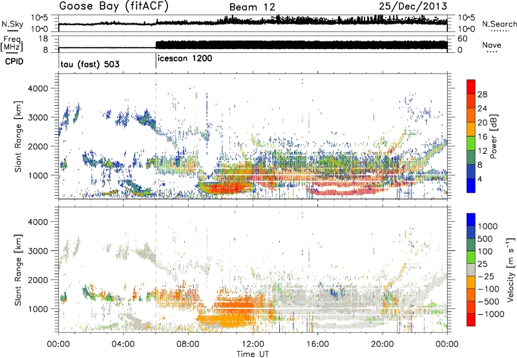This screenshot has width=517, height=358.
Task: Click the '60' Nave axis tick
Action: pyautogui.click(x=462, y=39)
